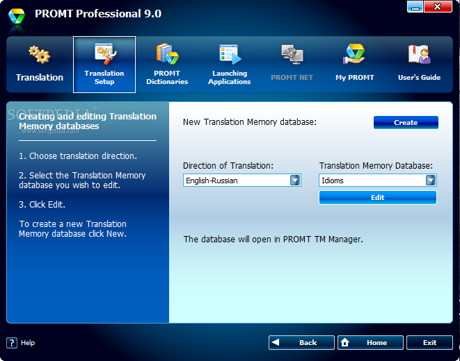Click the PROMT NET computers icon

292,54
